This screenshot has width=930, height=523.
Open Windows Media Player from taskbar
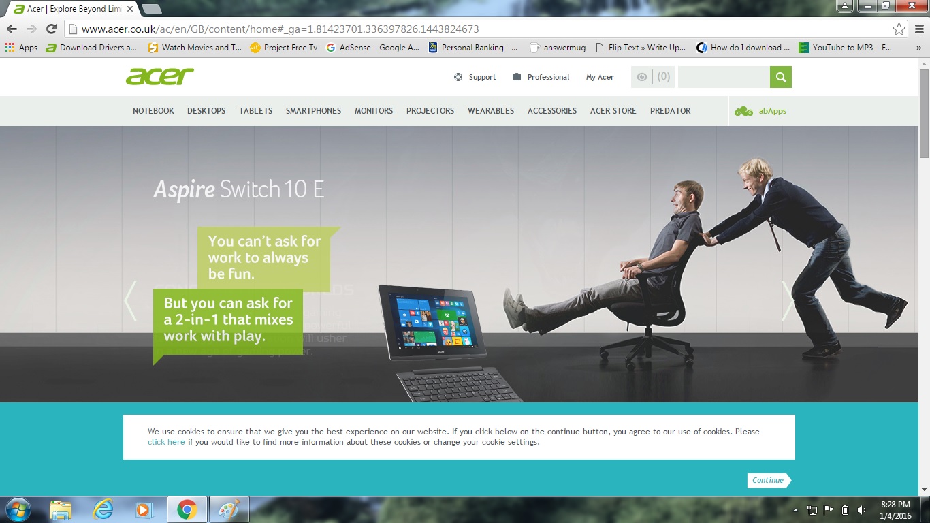[x=144, y=509]
